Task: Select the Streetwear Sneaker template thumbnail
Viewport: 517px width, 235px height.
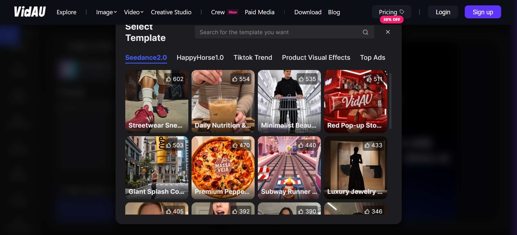Action: 157,101
